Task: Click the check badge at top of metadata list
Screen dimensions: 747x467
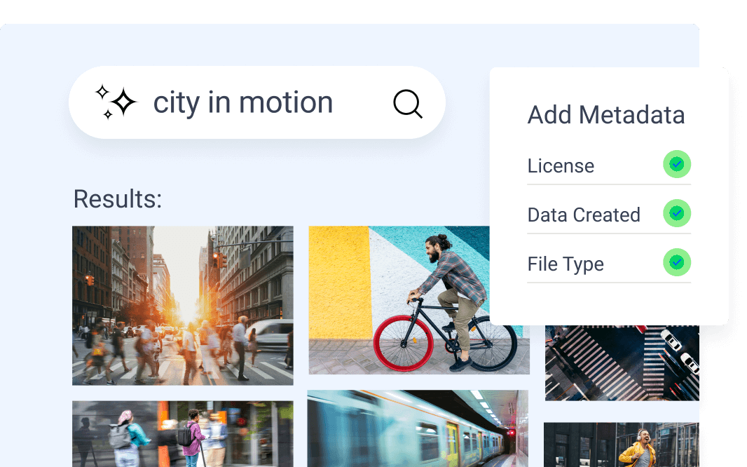Action: [x=675, y=164]
